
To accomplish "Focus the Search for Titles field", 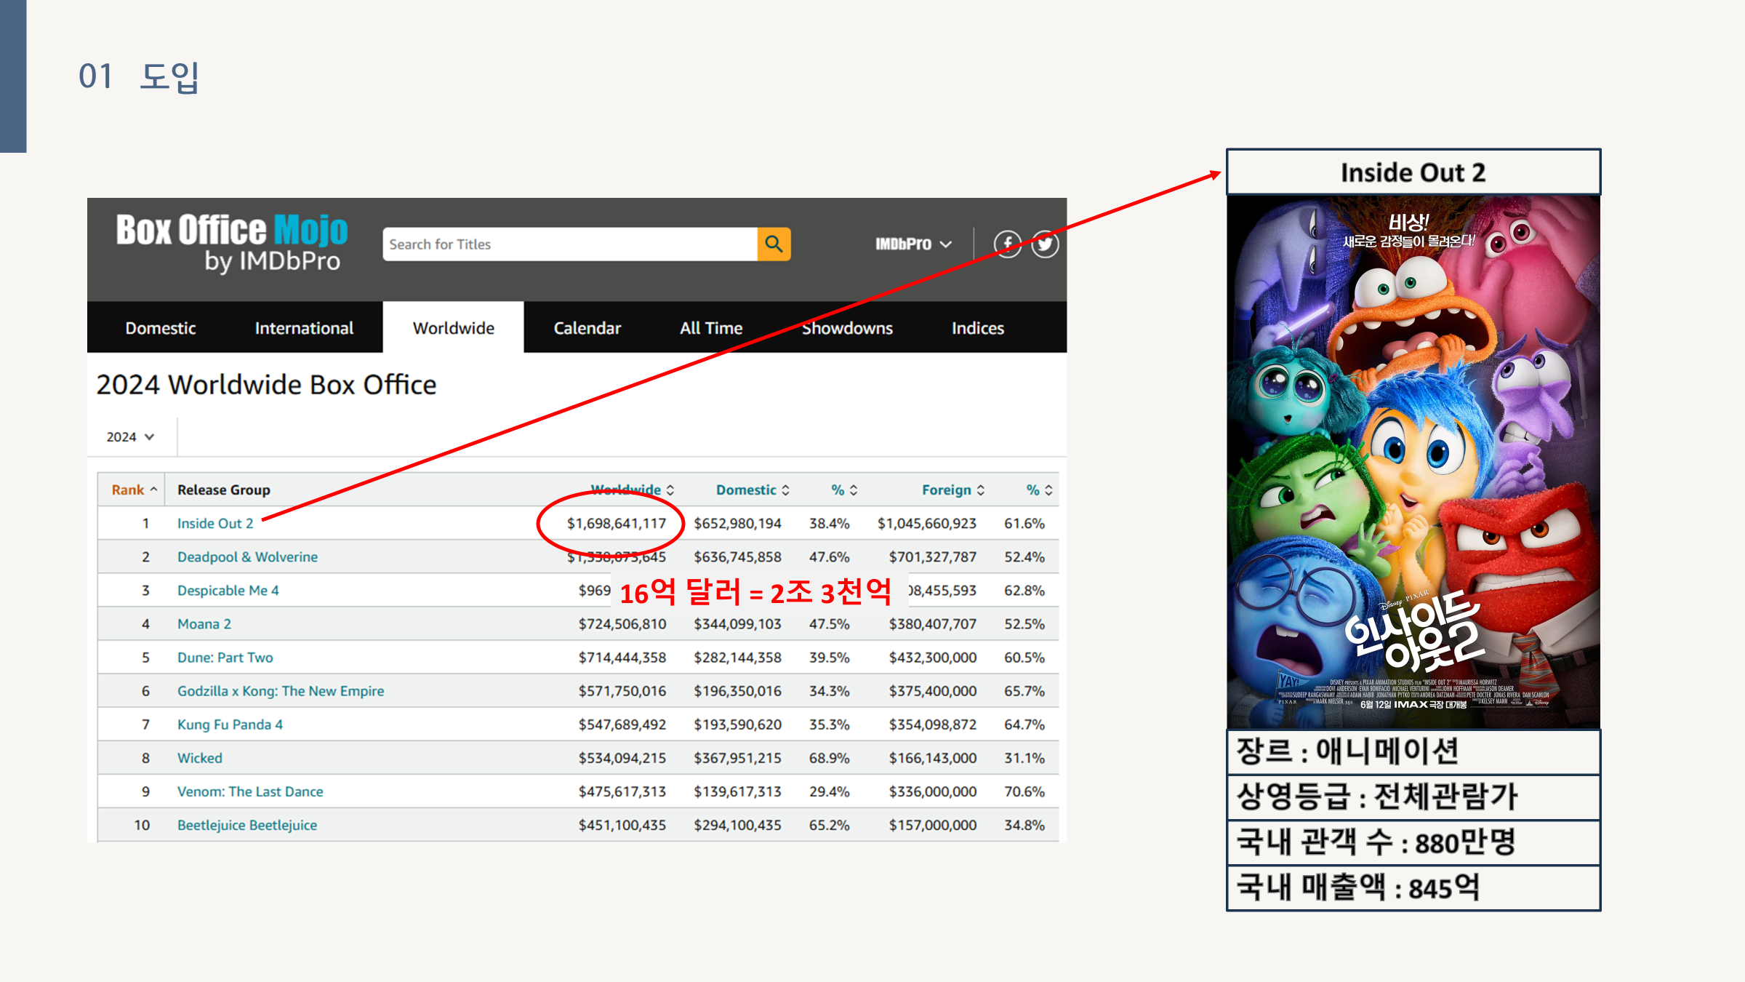I will click(x=570, y=244).
